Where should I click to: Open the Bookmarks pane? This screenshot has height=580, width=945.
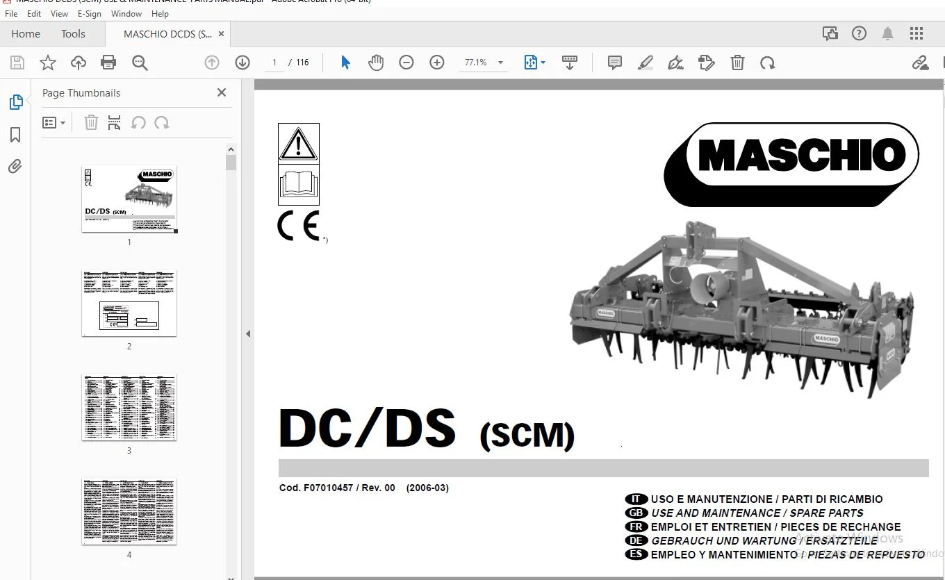[16, 134]
